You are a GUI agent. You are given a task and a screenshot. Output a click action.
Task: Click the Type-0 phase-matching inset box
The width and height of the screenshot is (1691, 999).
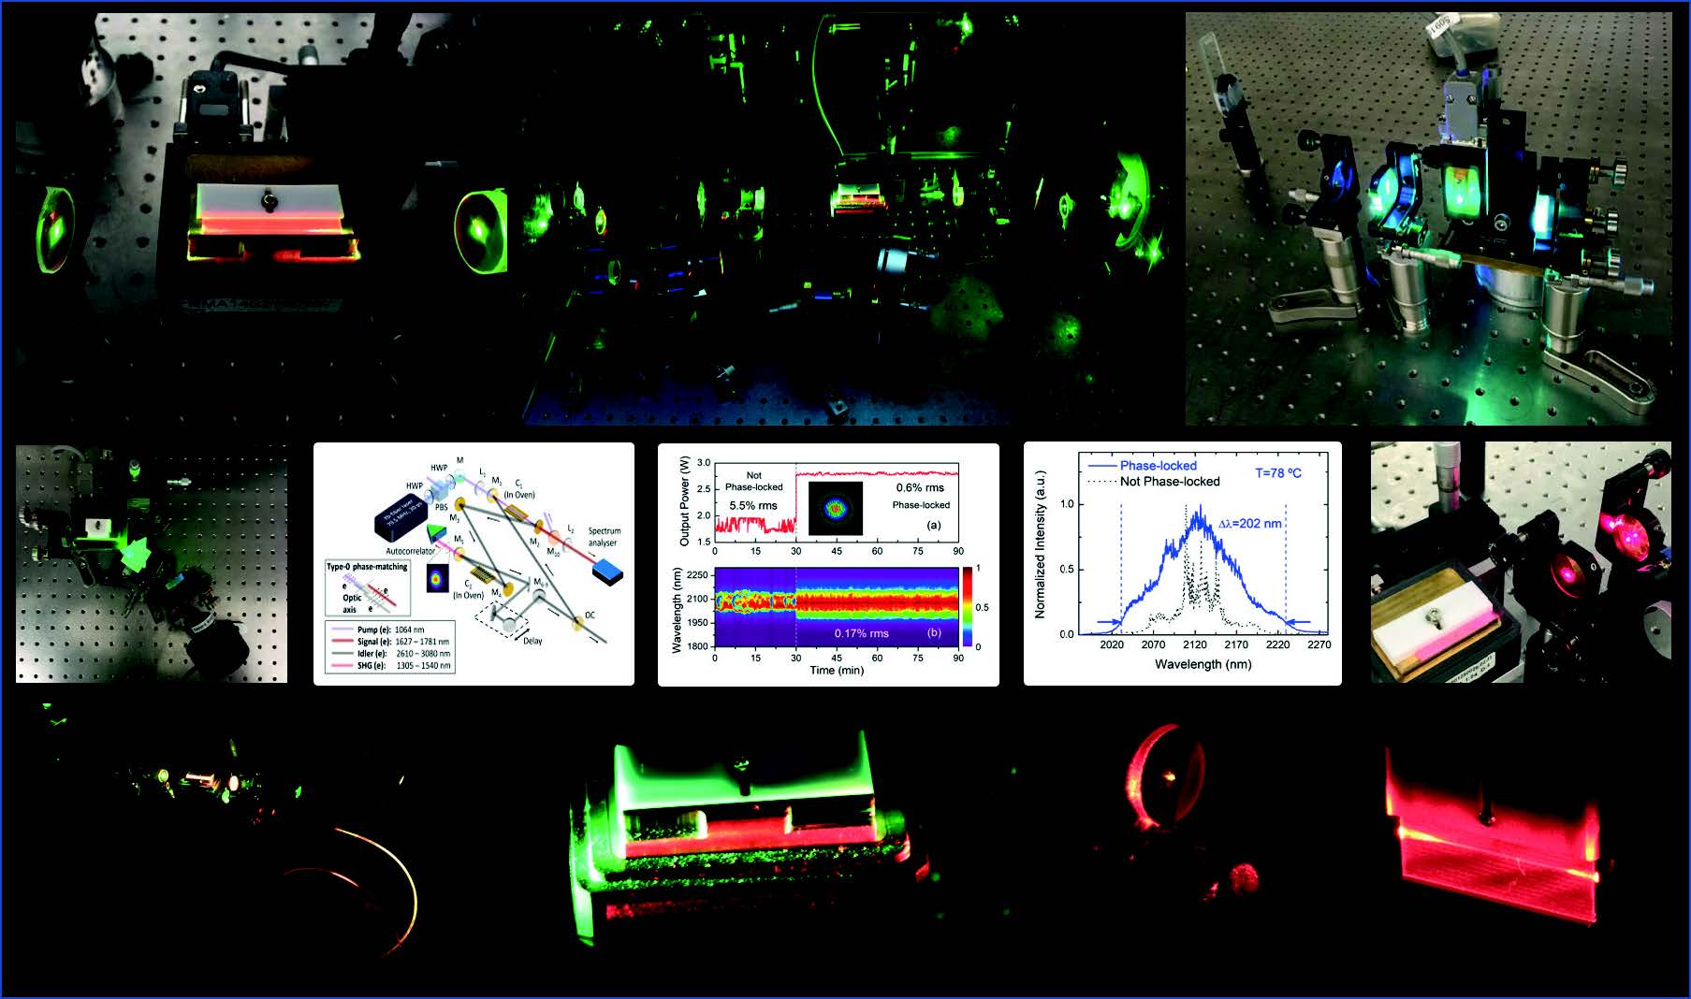(x=367, y=589)
